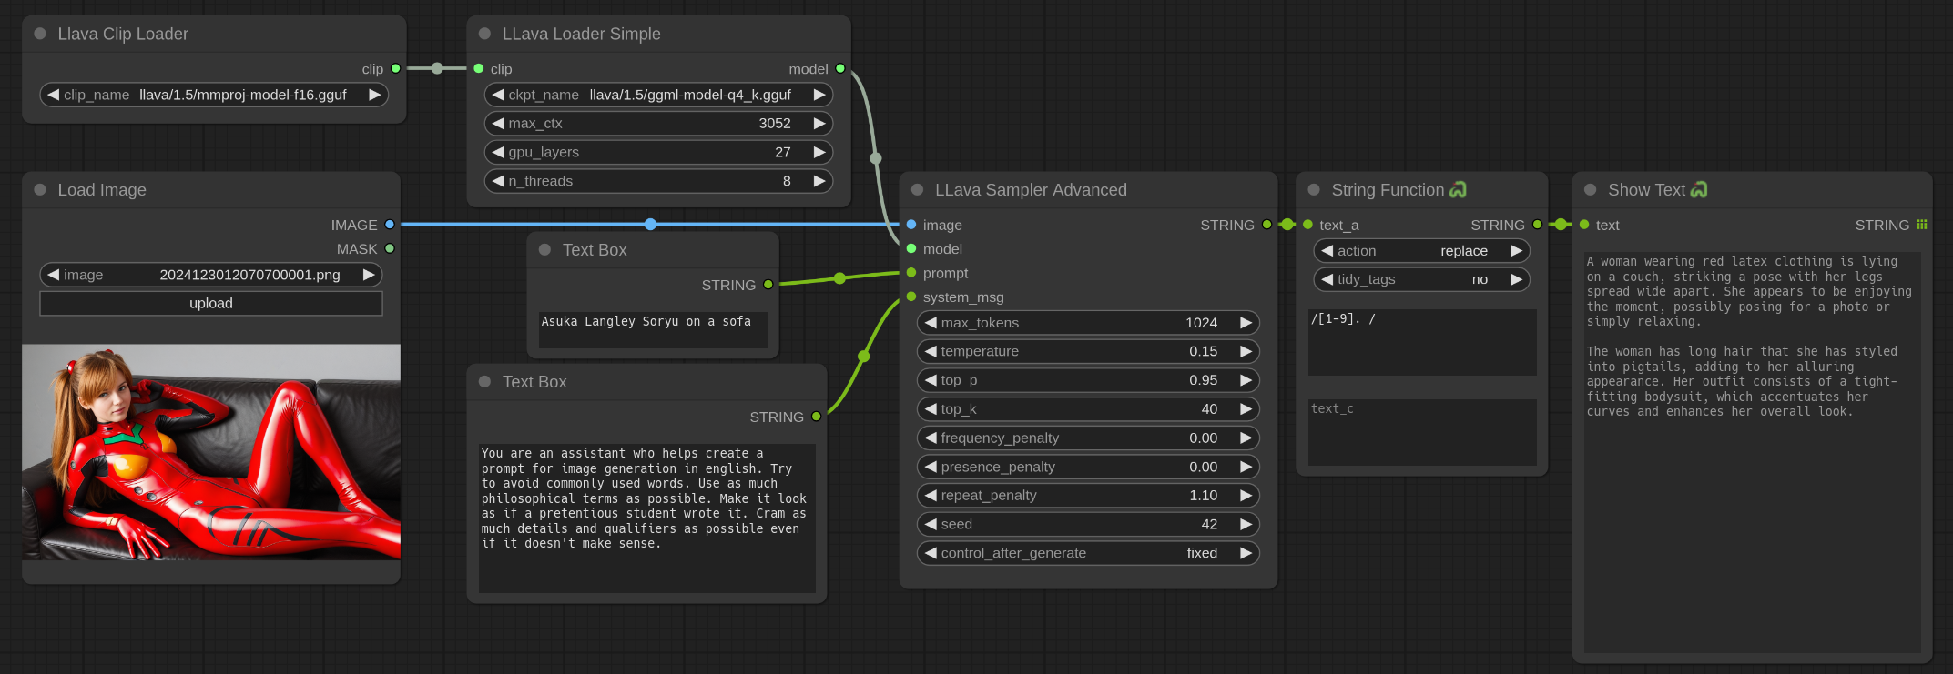Click STRING output socket of system message Text Box
1953x674 pixels.
[x=817, y=417]
